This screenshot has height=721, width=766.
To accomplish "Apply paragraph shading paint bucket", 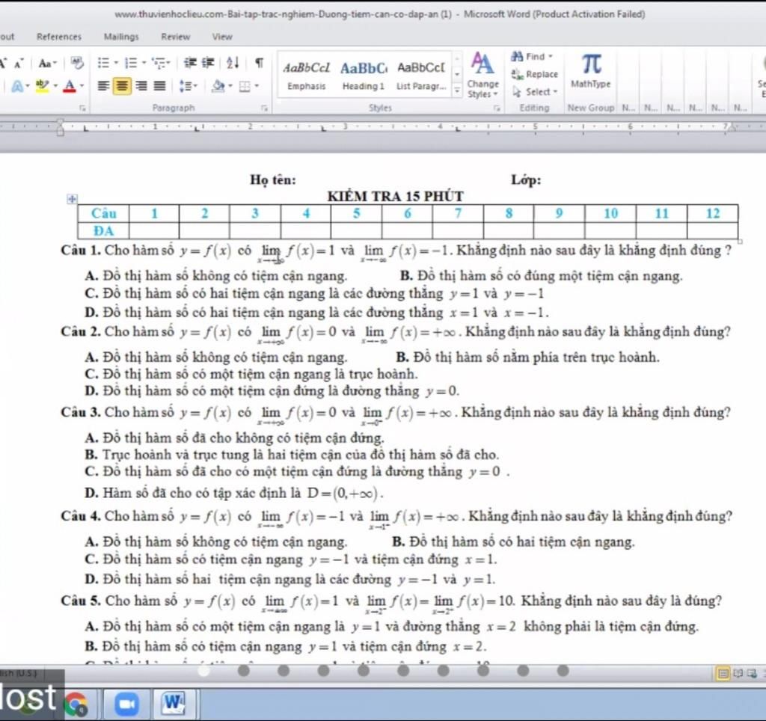I will click(x=218, y=87).
